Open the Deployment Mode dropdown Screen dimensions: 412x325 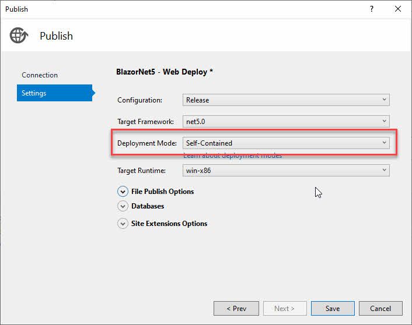click(x=286, y=143)
